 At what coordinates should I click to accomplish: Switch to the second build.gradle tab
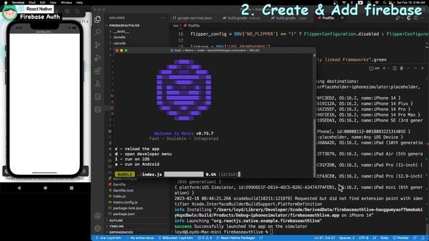coord(289,18)
